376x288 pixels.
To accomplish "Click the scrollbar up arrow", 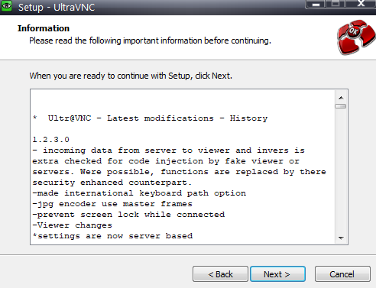I will (341, 98).
